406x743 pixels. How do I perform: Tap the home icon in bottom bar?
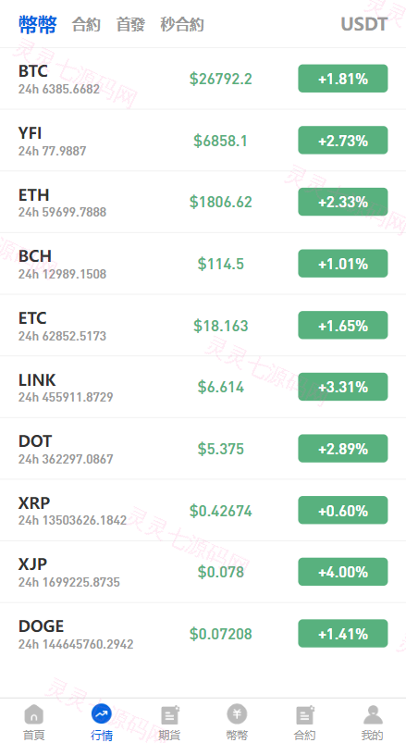coord(33,714)
